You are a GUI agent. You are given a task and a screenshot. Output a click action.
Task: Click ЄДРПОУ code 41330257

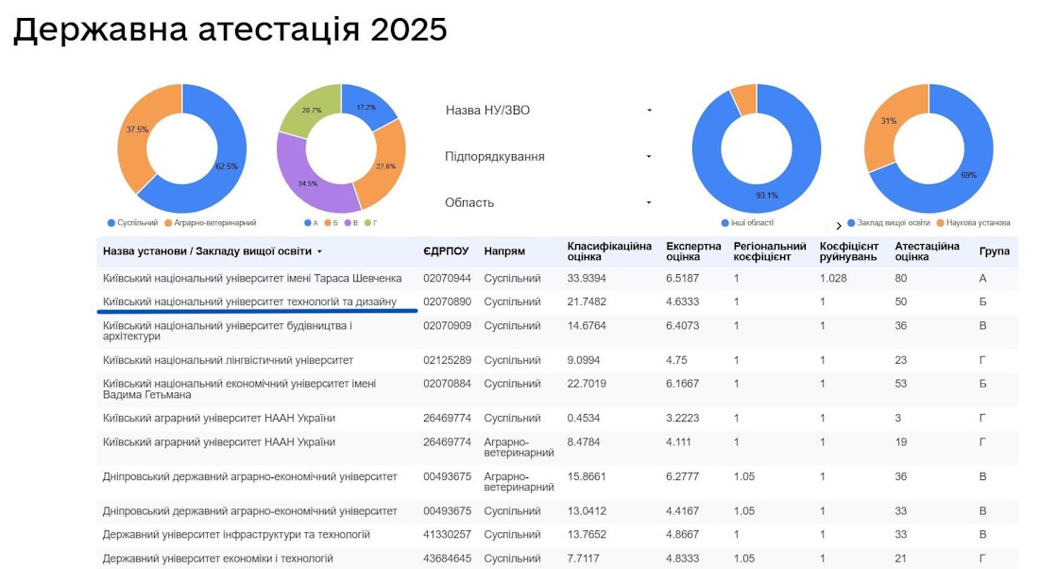point(448,535)
